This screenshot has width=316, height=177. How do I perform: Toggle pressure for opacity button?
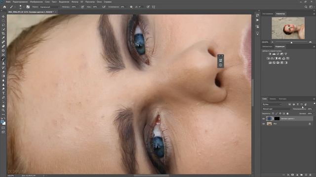click(82, 7)
